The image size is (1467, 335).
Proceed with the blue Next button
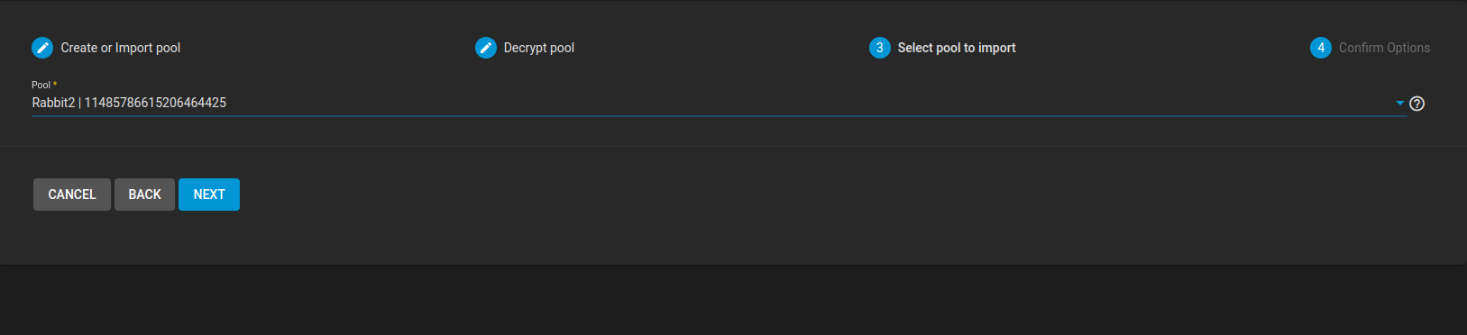point(209,195)
